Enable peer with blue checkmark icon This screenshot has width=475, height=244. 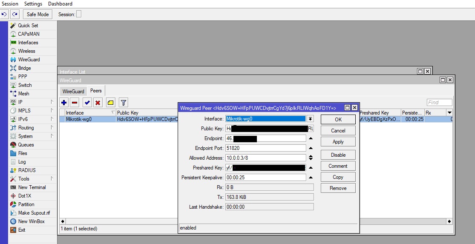(x=87, y=103)
